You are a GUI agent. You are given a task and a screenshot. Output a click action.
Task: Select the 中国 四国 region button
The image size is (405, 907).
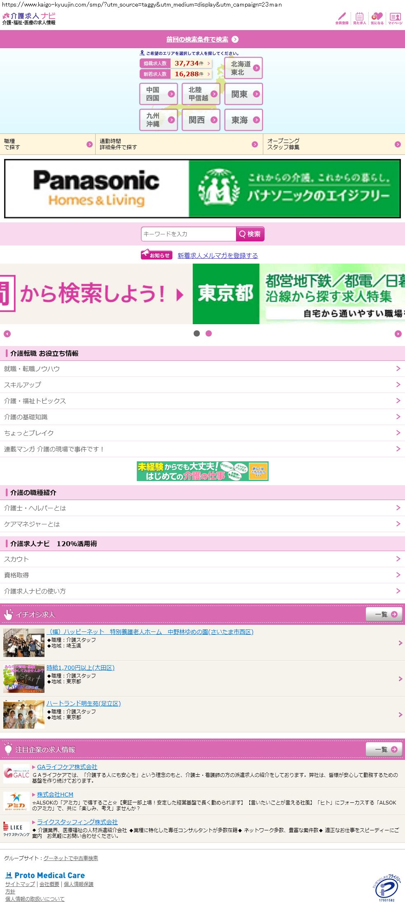tap(159, 94)
